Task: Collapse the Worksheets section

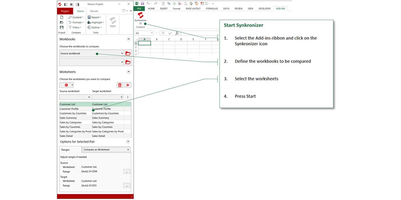Action: (128, 72)
